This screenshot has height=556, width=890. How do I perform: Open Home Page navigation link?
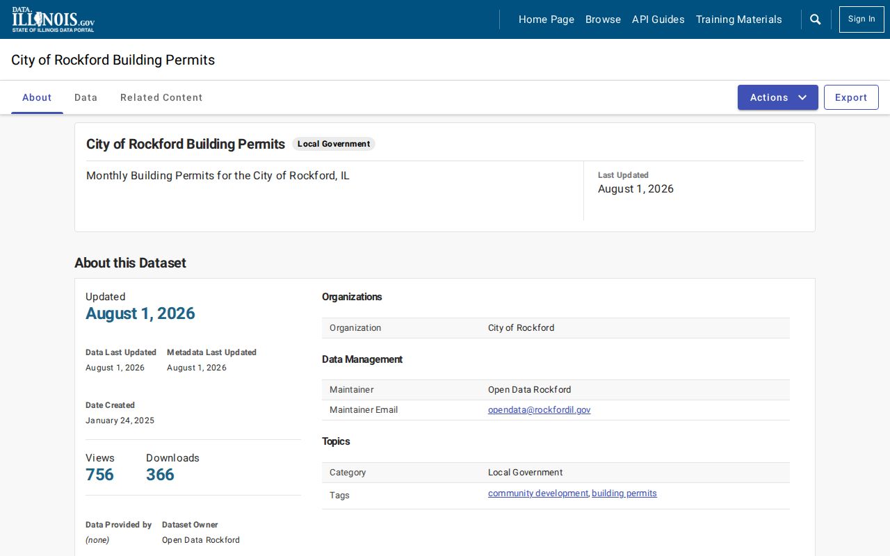coord(547,19)
